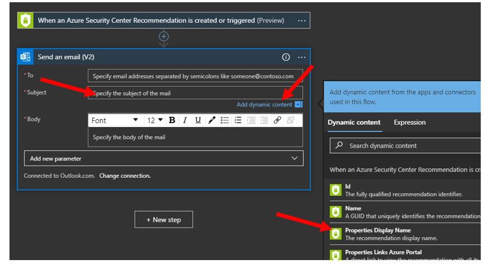Click the shield icon next to Id
The height and width of the screenshot is (264, 488).
(335, 190)
